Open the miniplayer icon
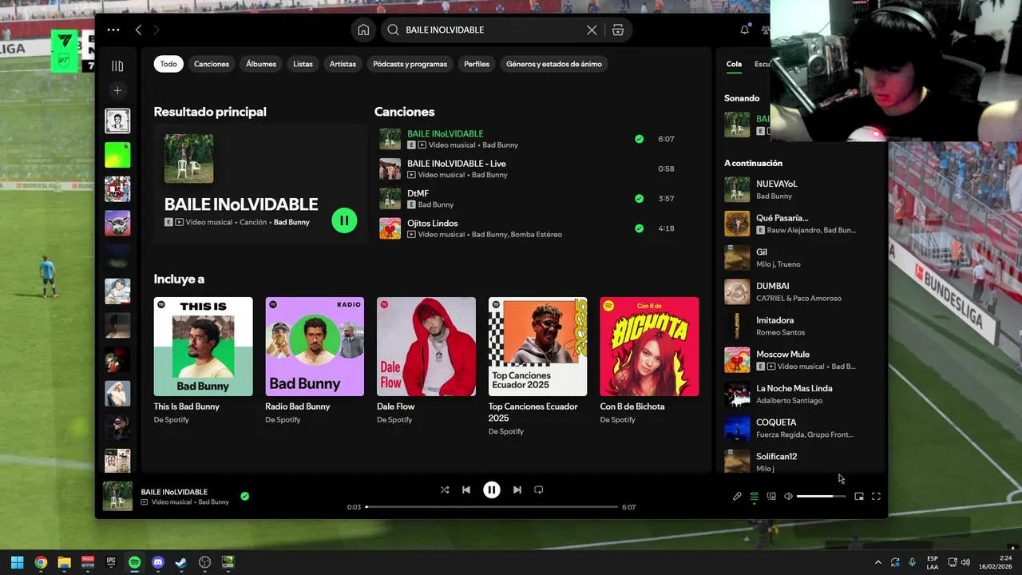Viewport: 1022px width, 575px height. pyautogui.click(x=859, y=496)
